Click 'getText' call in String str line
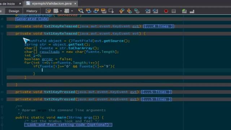The height and width of the screenshot is (130, 231). [x=76, y=44]
